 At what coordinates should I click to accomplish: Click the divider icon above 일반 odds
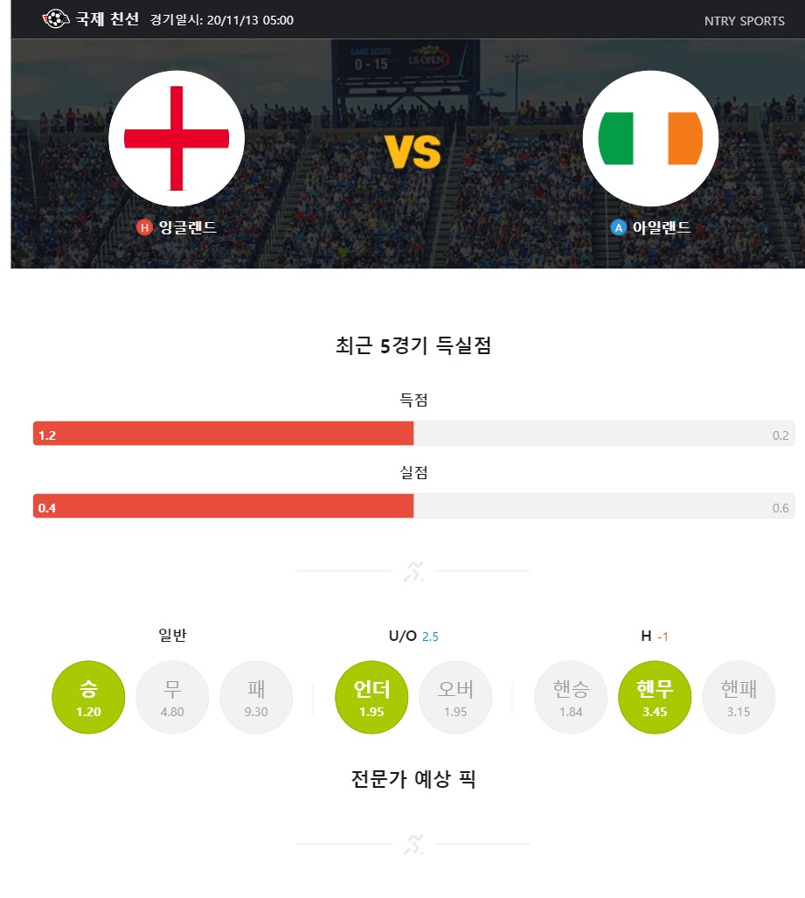(413, 571)
